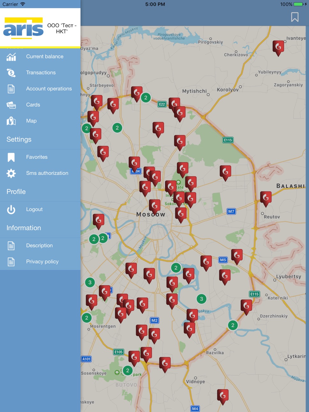309x412 pixels.
Task: Select the Transactions coin icon
Action: [11, 73]
